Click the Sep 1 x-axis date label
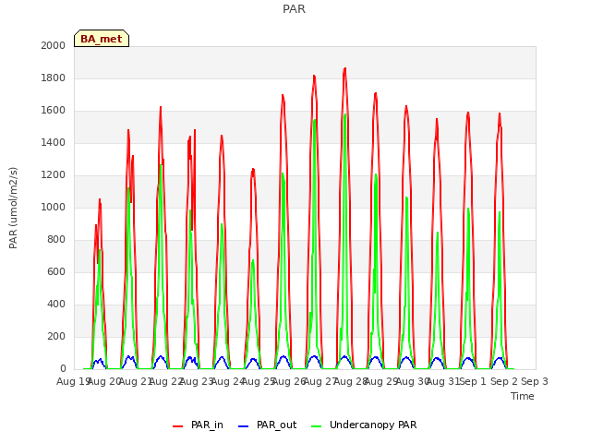This screenshot has height=443, width=591. (x=473, y=381)
